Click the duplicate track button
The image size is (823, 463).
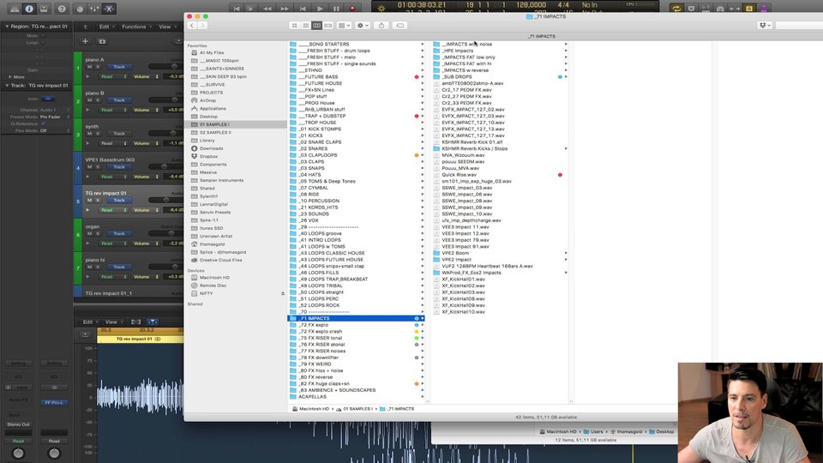(102, 41)
